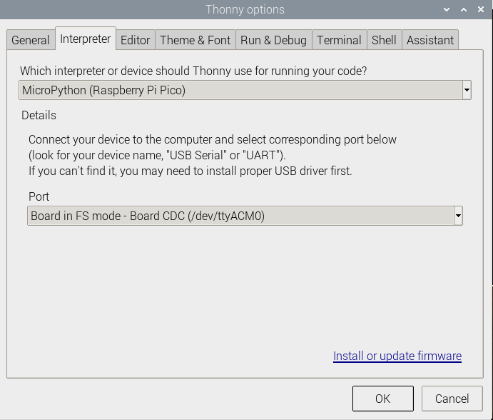Close Thonny options with X icon

pyautogui.click(x=481, y=9)
